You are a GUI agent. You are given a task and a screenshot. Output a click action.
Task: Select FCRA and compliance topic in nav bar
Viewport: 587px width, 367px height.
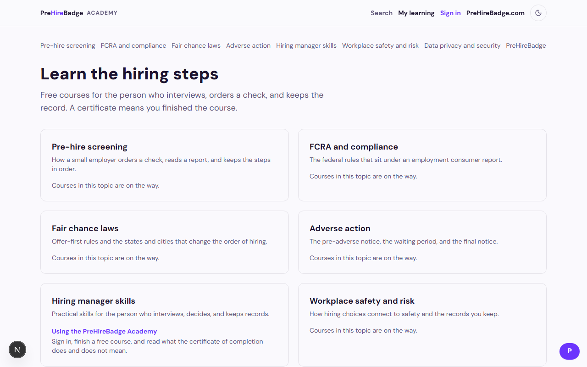pos(133,45)
